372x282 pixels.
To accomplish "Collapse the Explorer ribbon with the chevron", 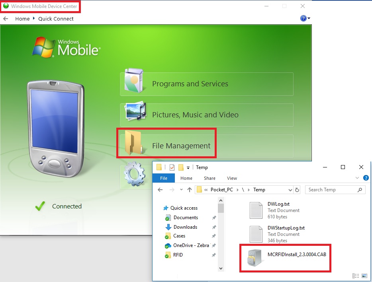I will coord(357,178).
